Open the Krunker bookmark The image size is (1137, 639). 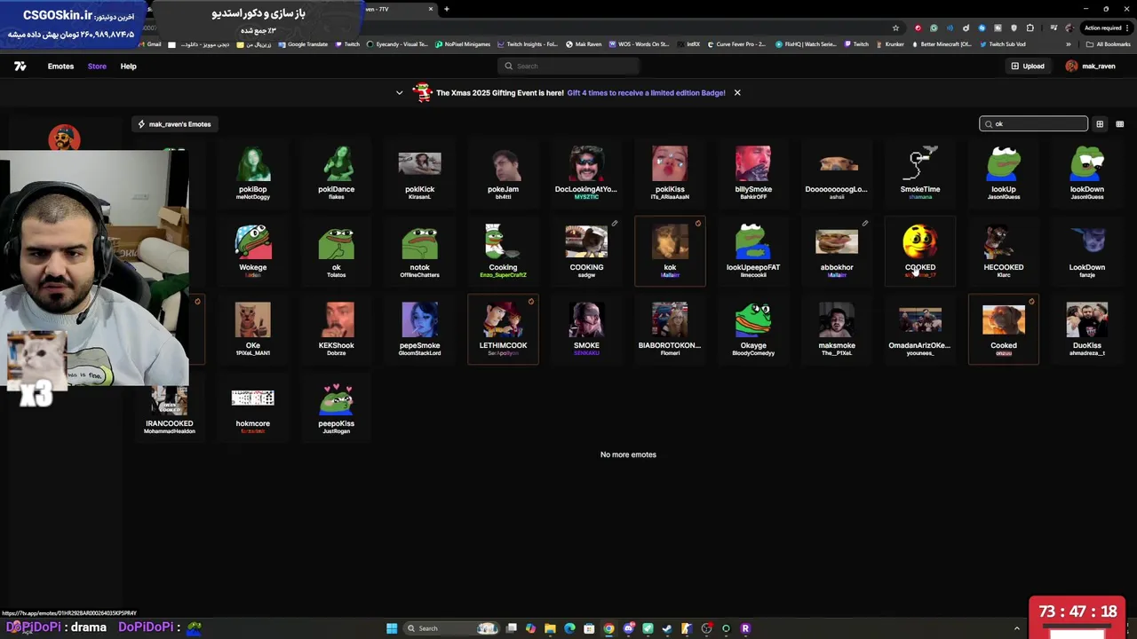(889, 44)
